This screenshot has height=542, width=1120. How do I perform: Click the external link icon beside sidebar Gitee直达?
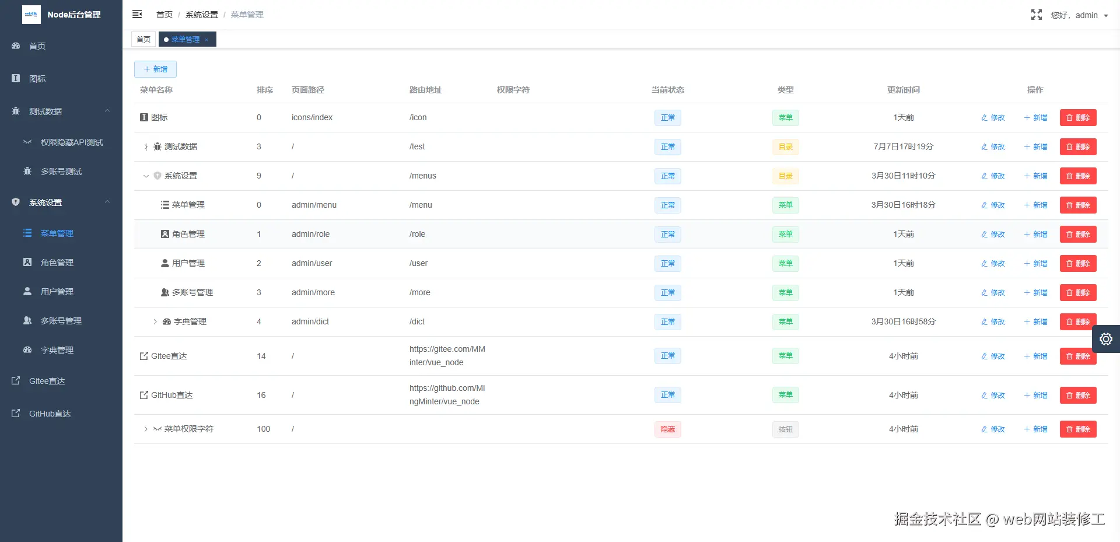tap(16, 380)
